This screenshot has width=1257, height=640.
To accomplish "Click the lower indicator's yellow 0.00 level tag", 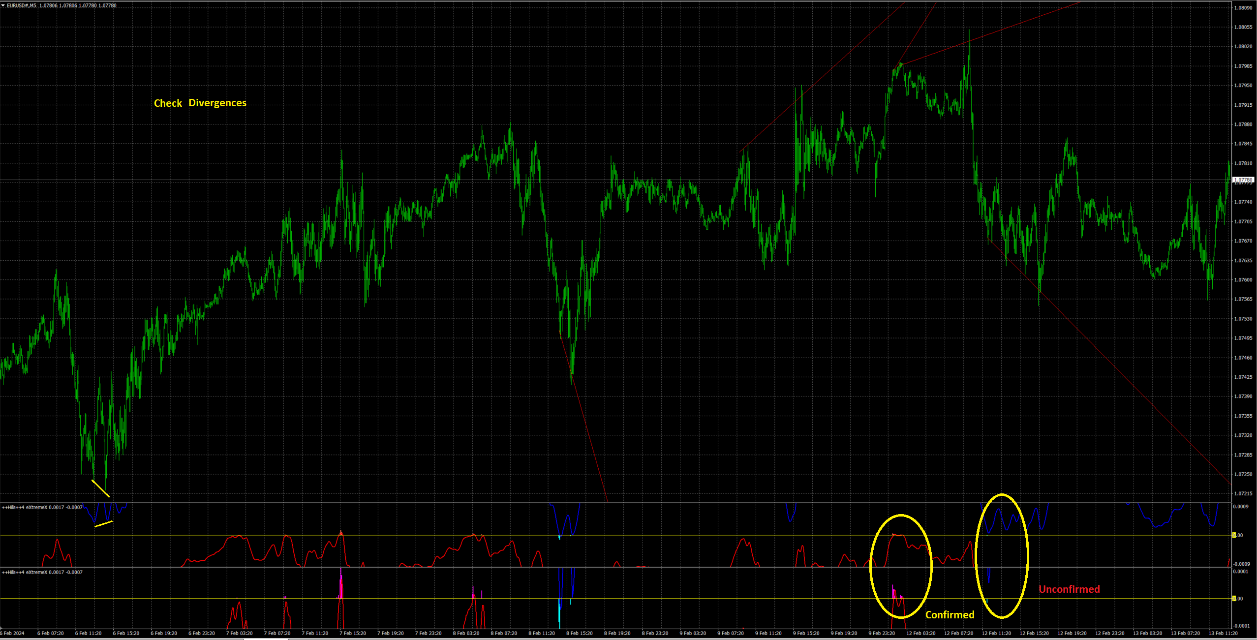I will (1234, 599).
